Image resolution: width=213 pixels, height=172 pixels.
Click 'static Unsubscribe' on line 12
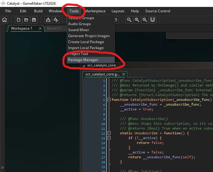click(139, 133)
